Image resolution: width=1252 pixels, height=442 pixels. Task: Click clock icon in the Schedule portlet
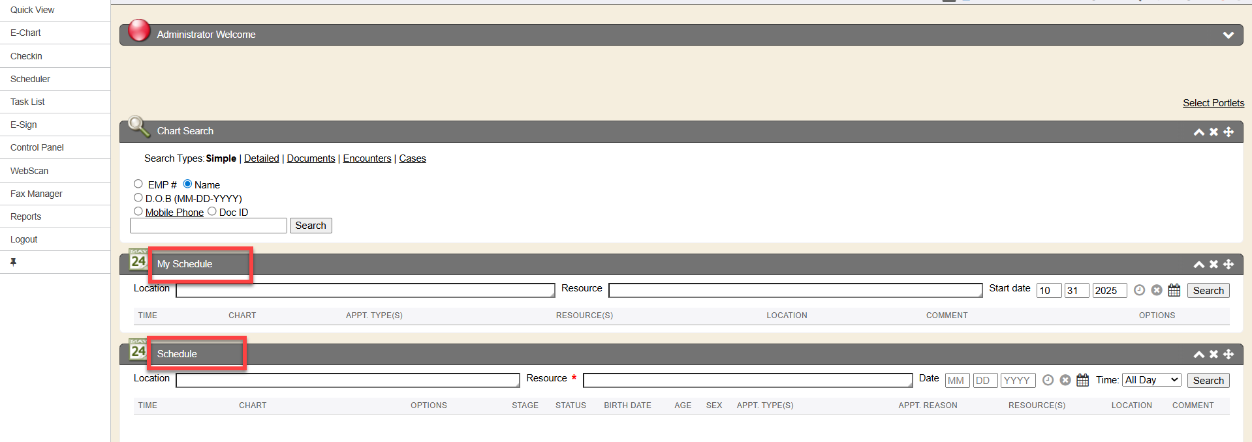[x=1048, y=381]
